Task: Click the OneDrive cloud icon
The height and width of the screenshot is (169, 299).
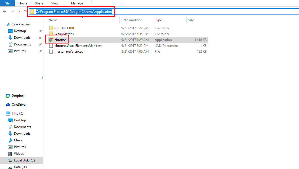Action: click(8, 105)
